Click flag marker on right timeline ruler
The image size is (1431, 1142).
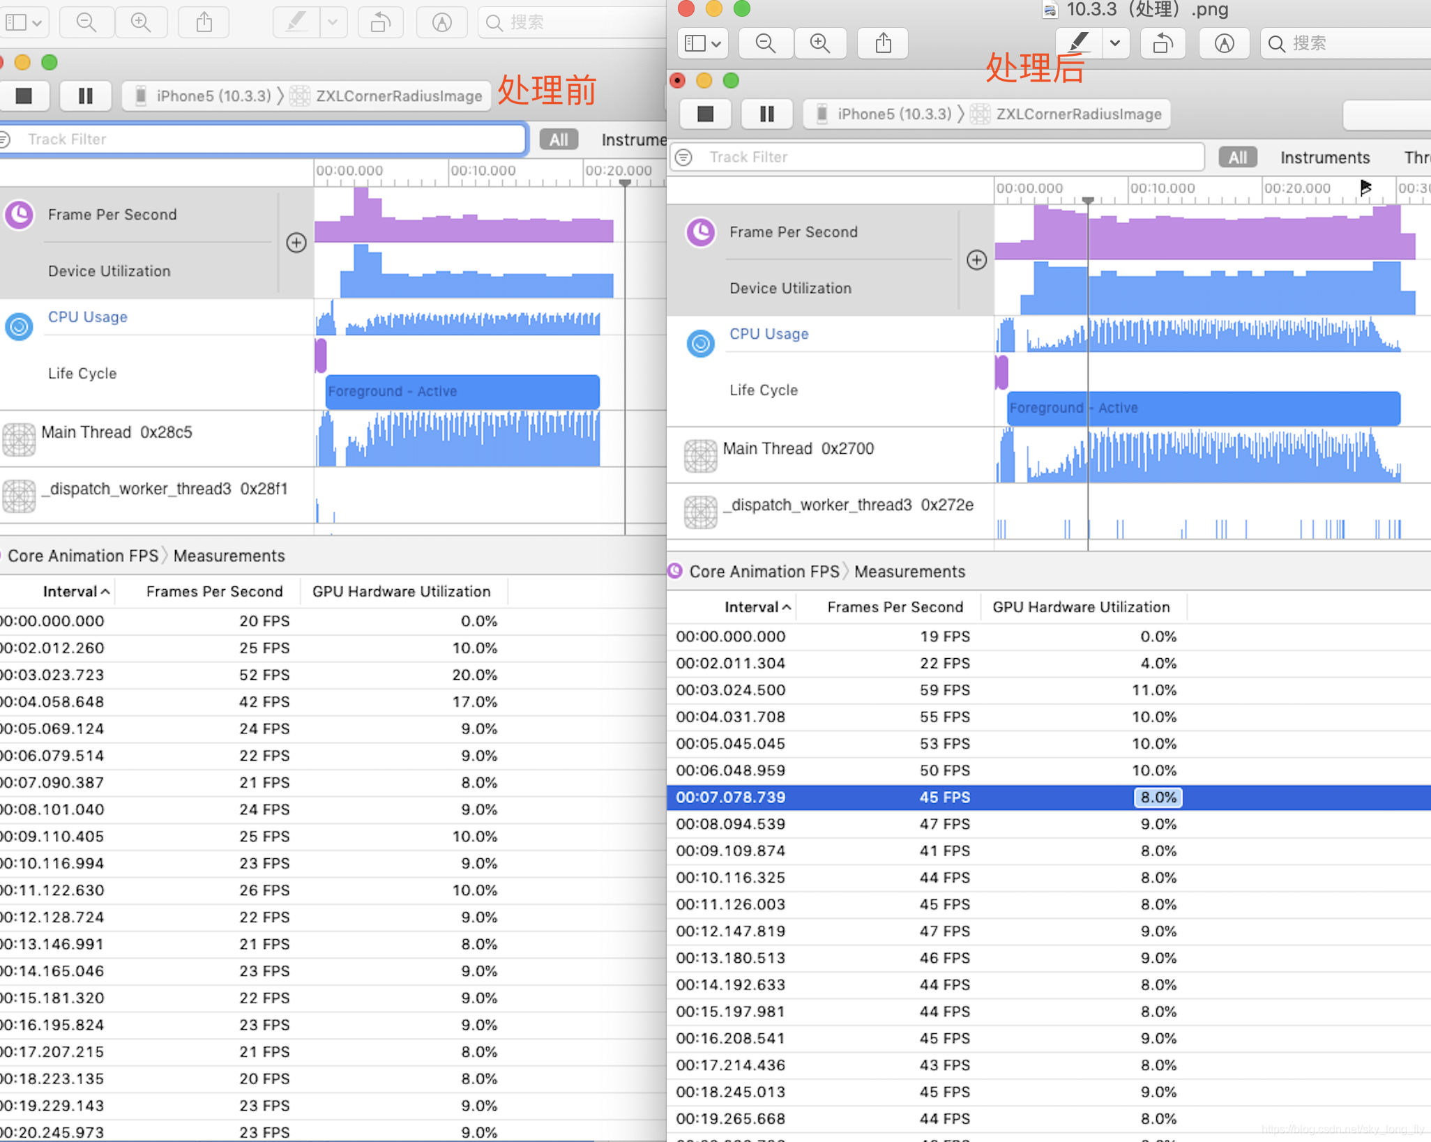[x=1365, y=188]
